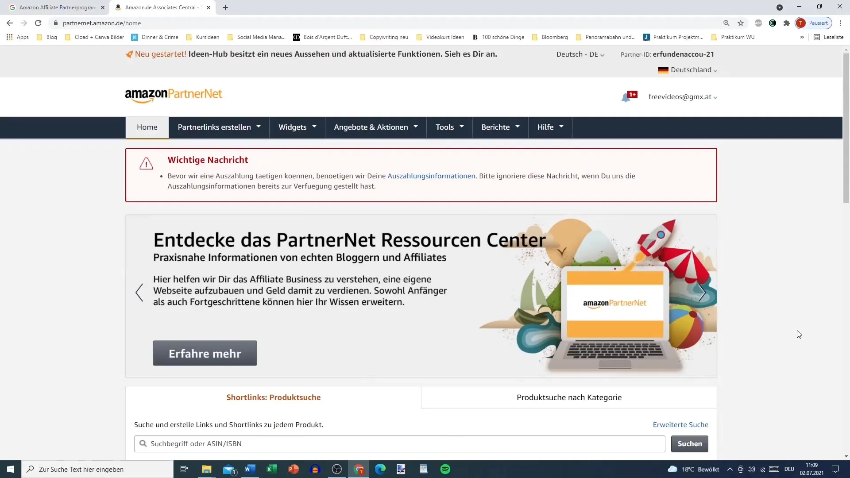Viewport: 850px width, 478px height.
Task: Select the Home navigation tab
Action: click(147, 127)
